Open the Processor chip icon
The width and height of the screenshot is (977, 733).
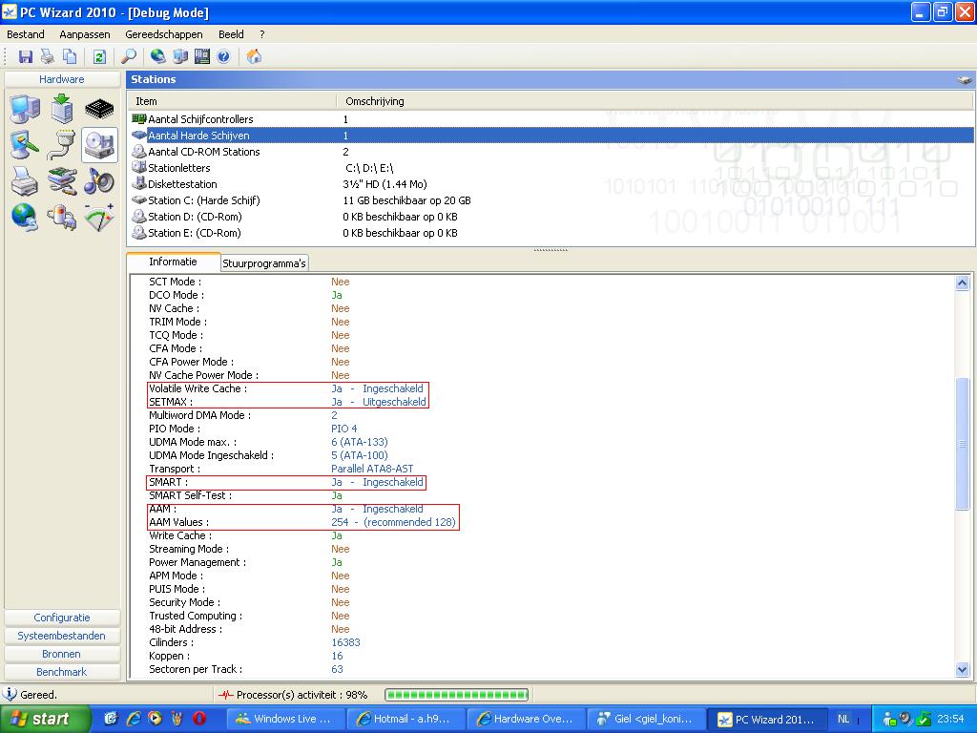[x=99, y=109]
